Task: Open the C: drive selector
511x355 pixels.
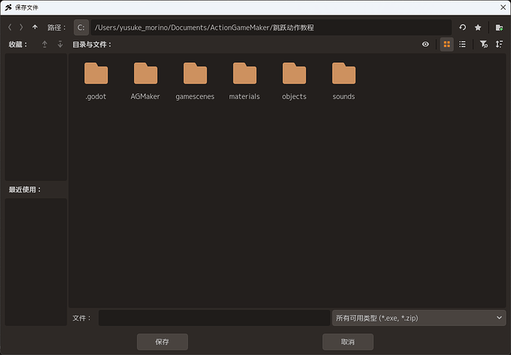Action: [x=81, y=27]
